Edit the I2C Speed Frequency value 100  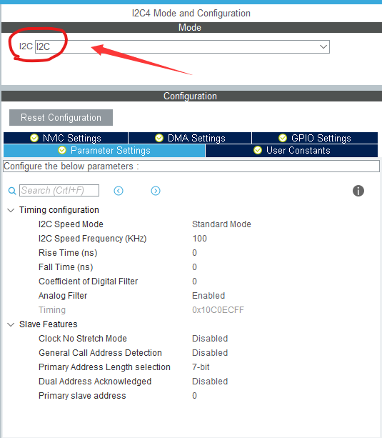point(199,239)
